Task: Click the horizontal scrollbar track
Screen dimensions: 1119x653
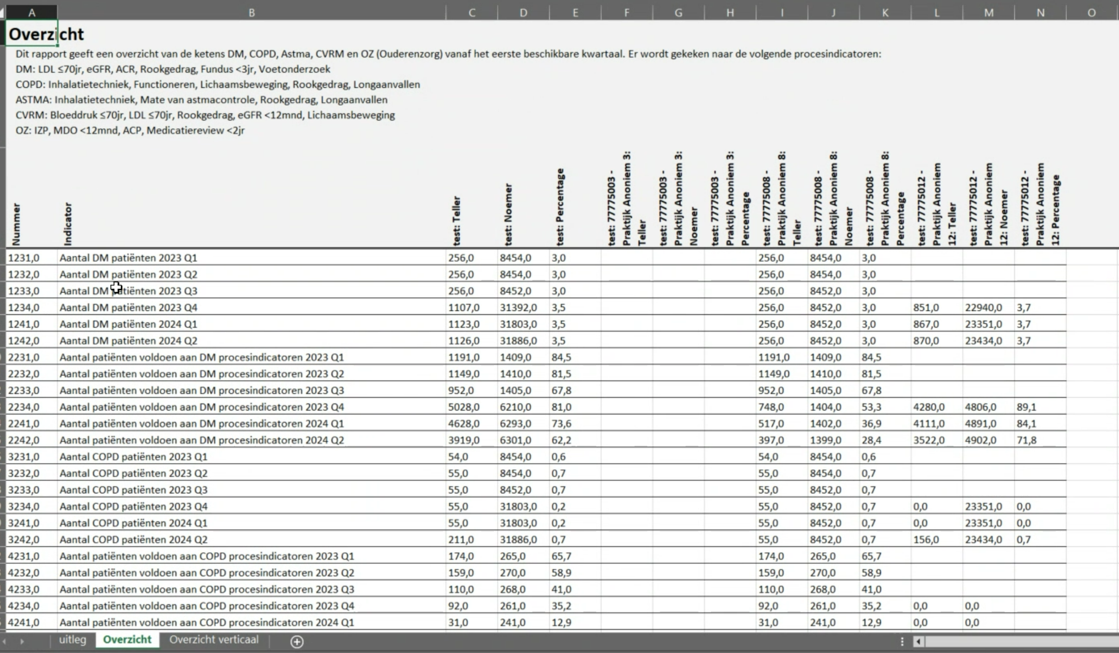Action: point(1022,642)
